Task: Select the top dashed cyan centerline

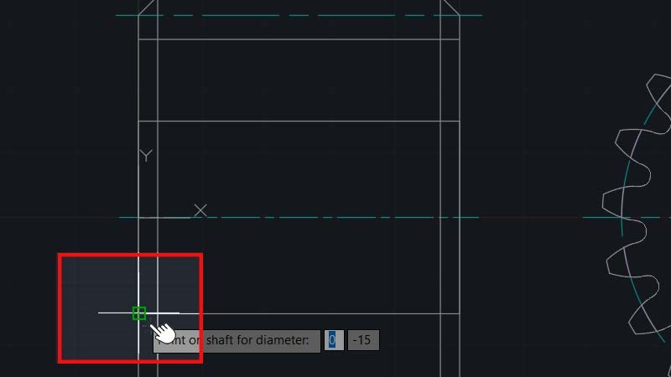Action: tap(299, 15)
